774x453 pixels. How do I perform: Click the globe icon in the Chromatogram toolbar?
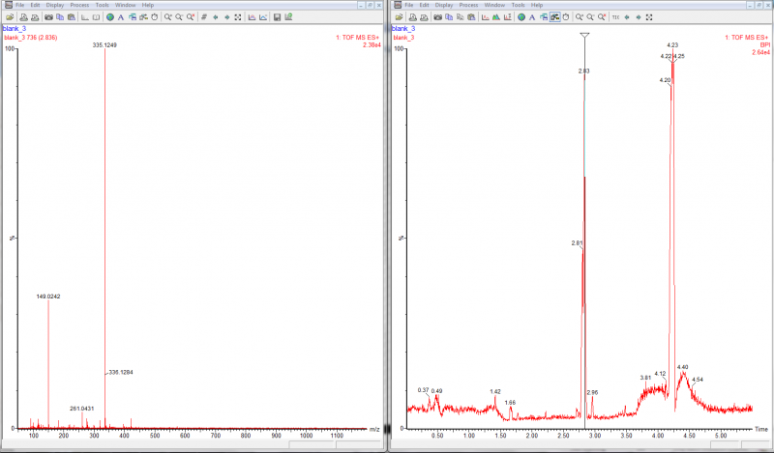(x=521, y=17)
